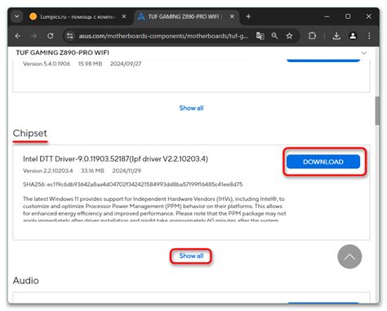Select Version 2.2.10203.4 text
This screenshot has width=387, height=311.
(x=48, y=171)
